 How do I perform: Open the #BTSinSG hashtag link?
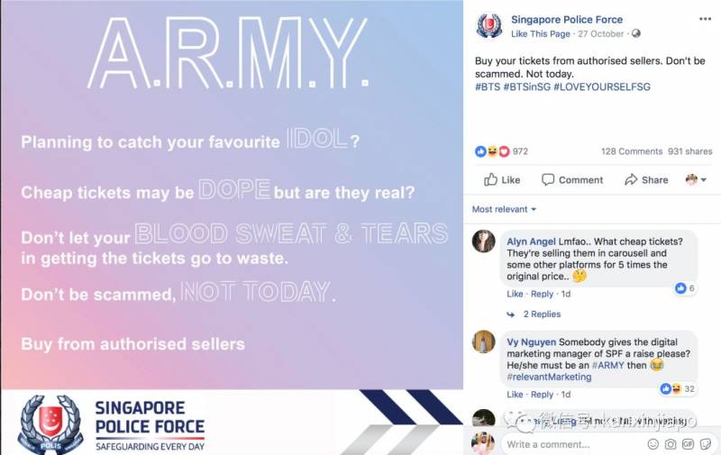[x=523, y=86]
